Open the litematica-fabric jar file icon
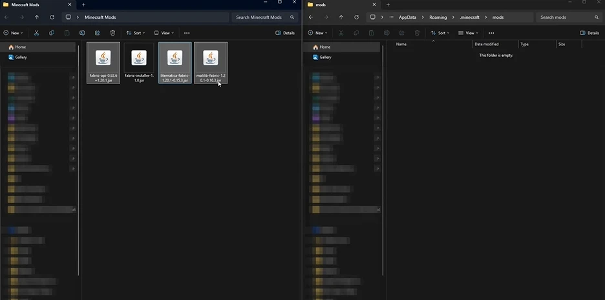Screen dimensions: 605x300 coord(175,58)
